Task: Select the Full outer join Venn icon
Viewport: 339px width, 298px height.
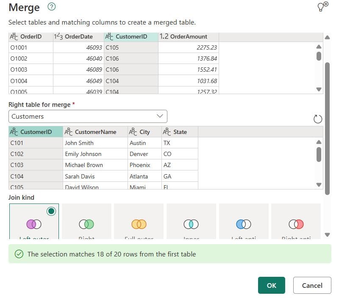Action: pyautogui.click(x=139, y=224)
